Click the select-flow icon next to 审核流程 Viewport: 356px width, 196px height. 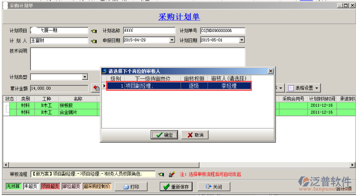pyautogui.click(x=161, y=174)
